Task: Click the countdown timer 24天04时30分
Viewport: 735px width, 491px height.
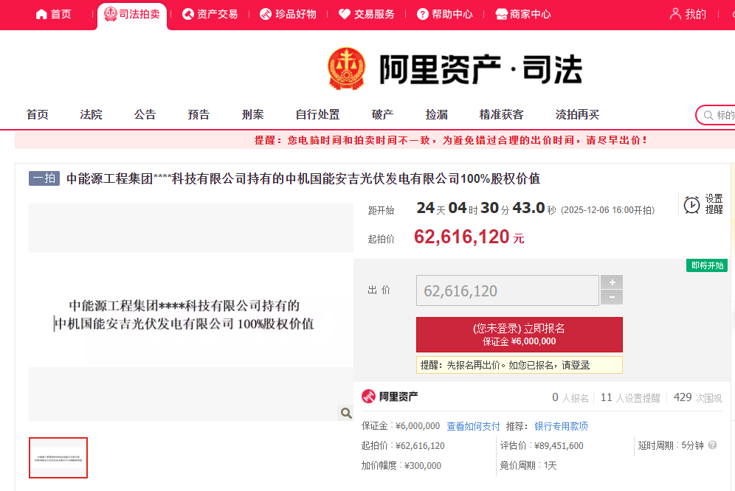Action: pos(486,208)
